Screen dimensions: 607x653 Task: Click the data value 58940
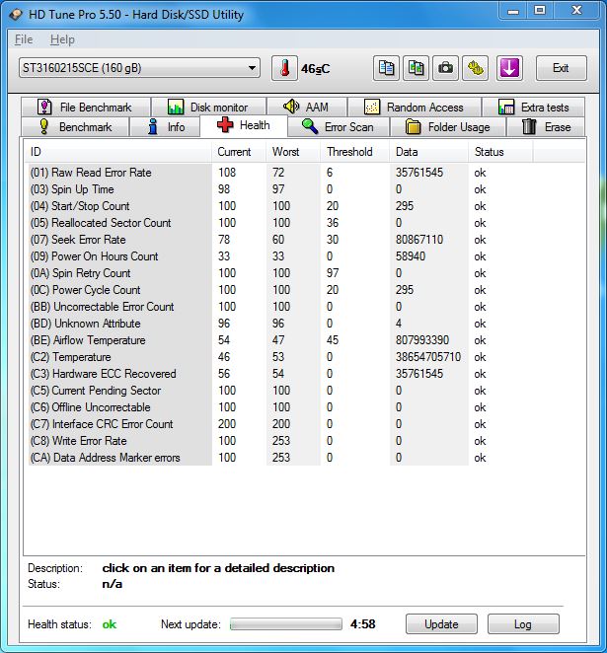[x=411, y=256]
